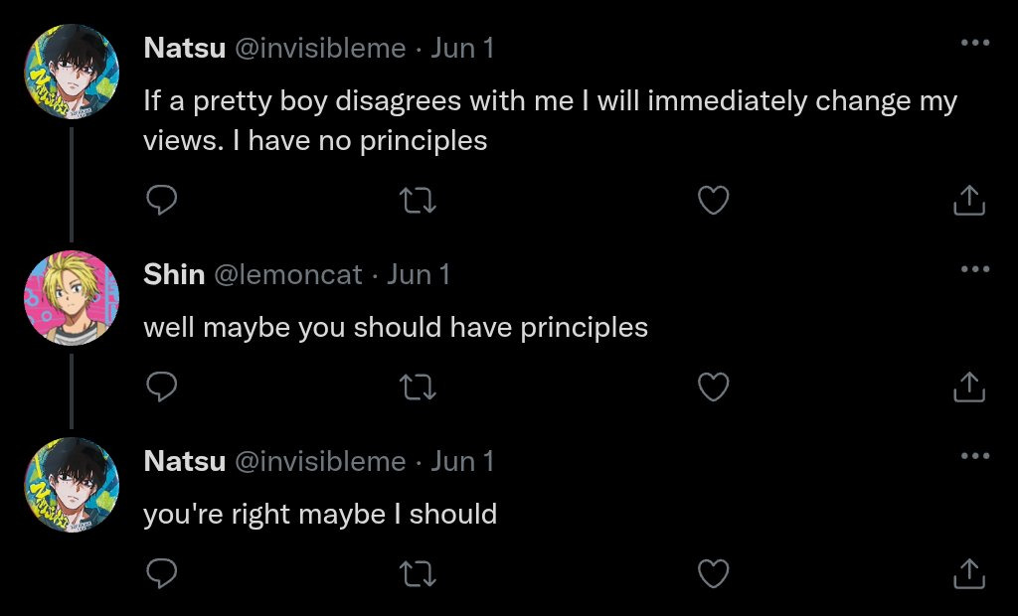Open the @invisibleme handle in first tweet

[319, 49]
